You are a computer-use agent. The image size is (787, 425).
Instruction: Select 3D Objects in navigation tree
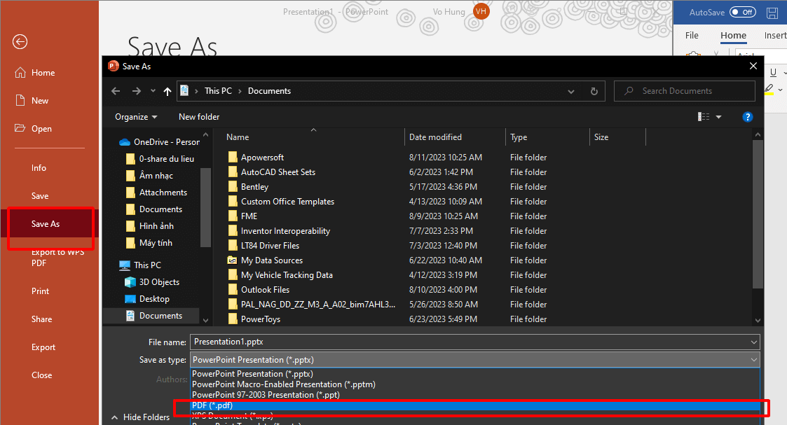point(152,282)
